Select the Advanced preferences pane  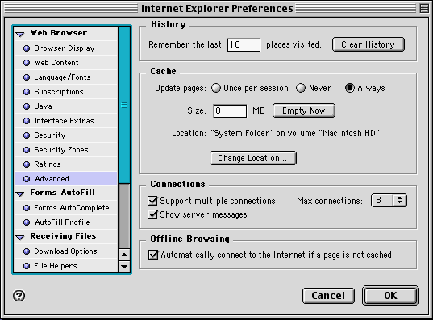click(x=66, y=179)
